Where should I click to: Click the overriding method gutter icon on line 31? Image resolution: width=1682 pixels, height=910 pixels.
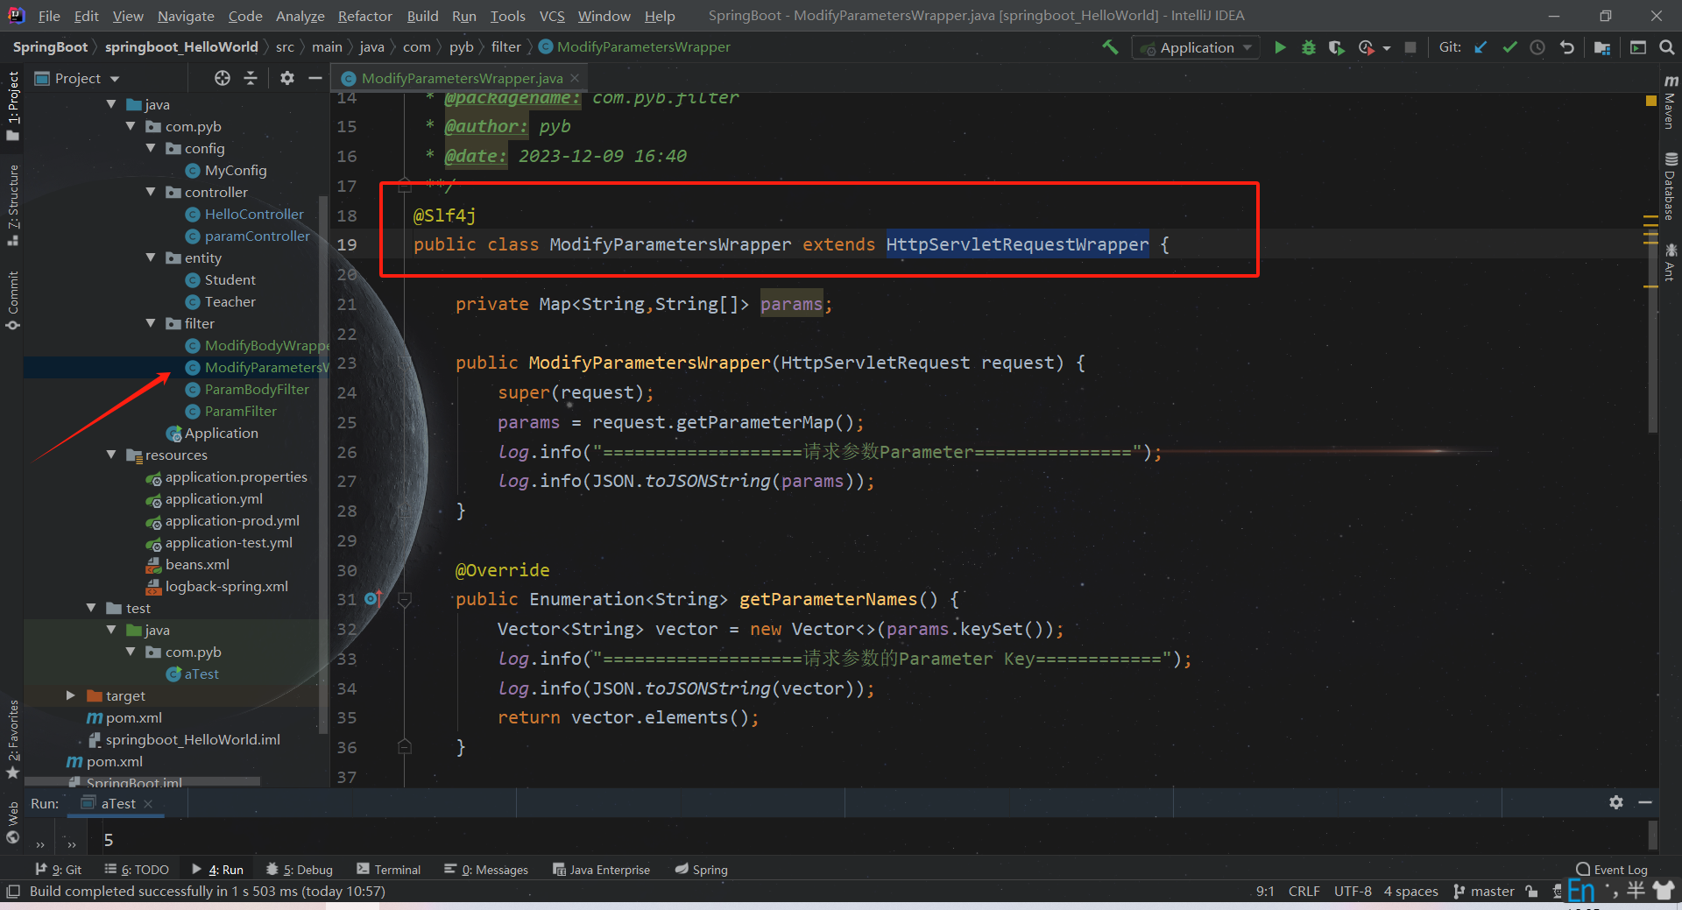pyautogui.click(x=372, y=599)
